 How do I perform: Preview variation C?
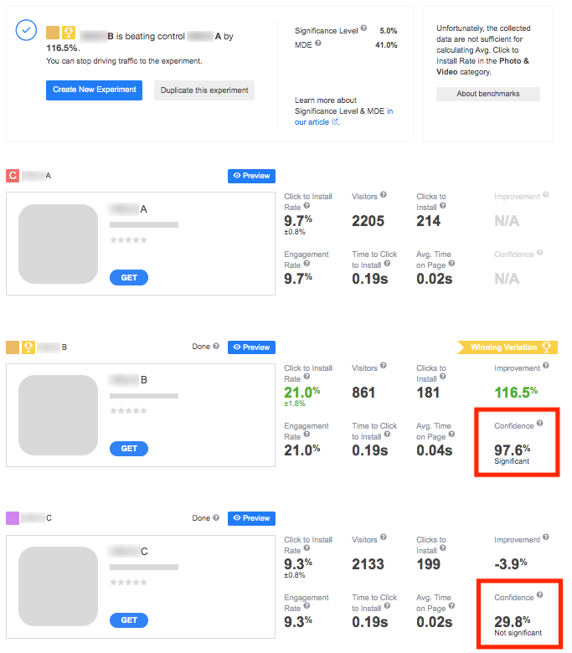pyautogui.click(x=251, y=518)
